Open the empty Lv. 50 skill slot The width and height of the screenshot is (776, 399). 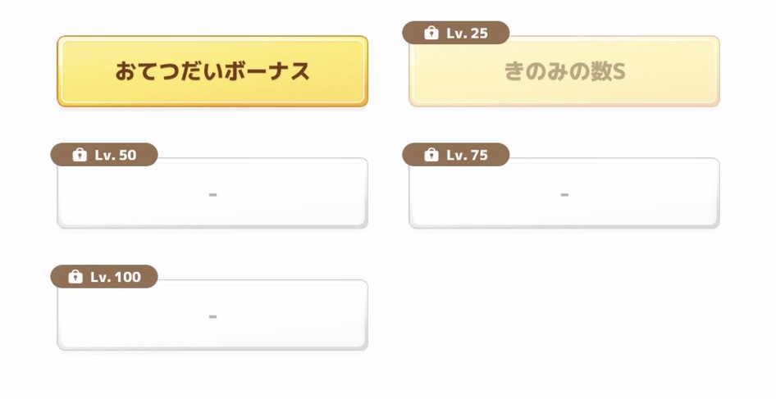[x=212, y=193]
